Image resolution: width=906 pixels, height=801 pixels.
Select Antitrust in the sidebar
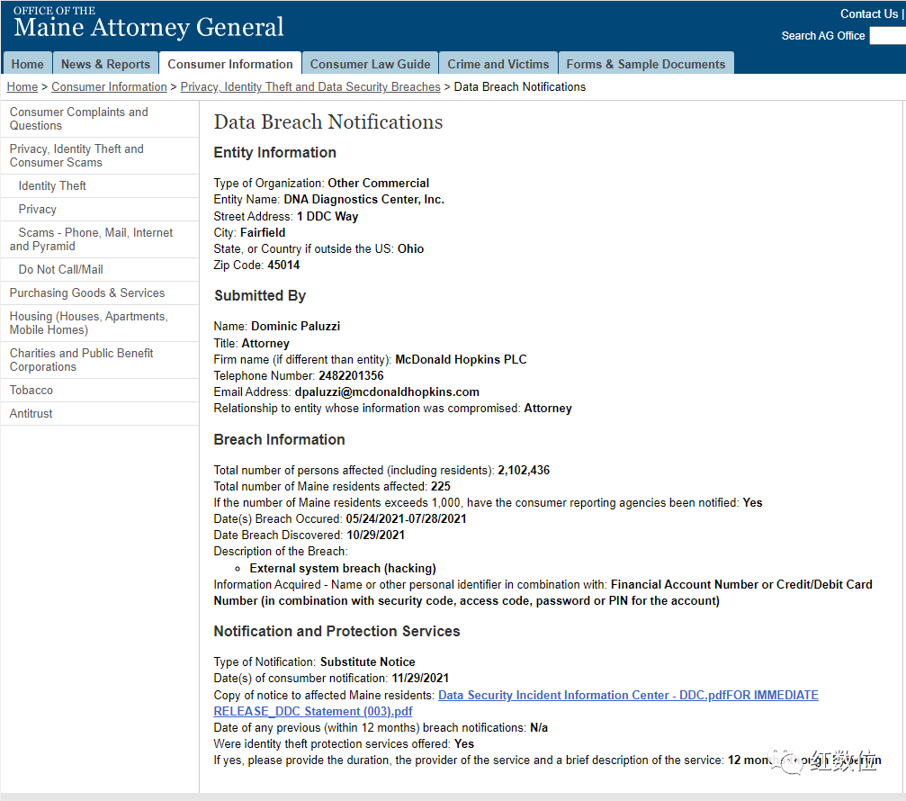(100, 413)
